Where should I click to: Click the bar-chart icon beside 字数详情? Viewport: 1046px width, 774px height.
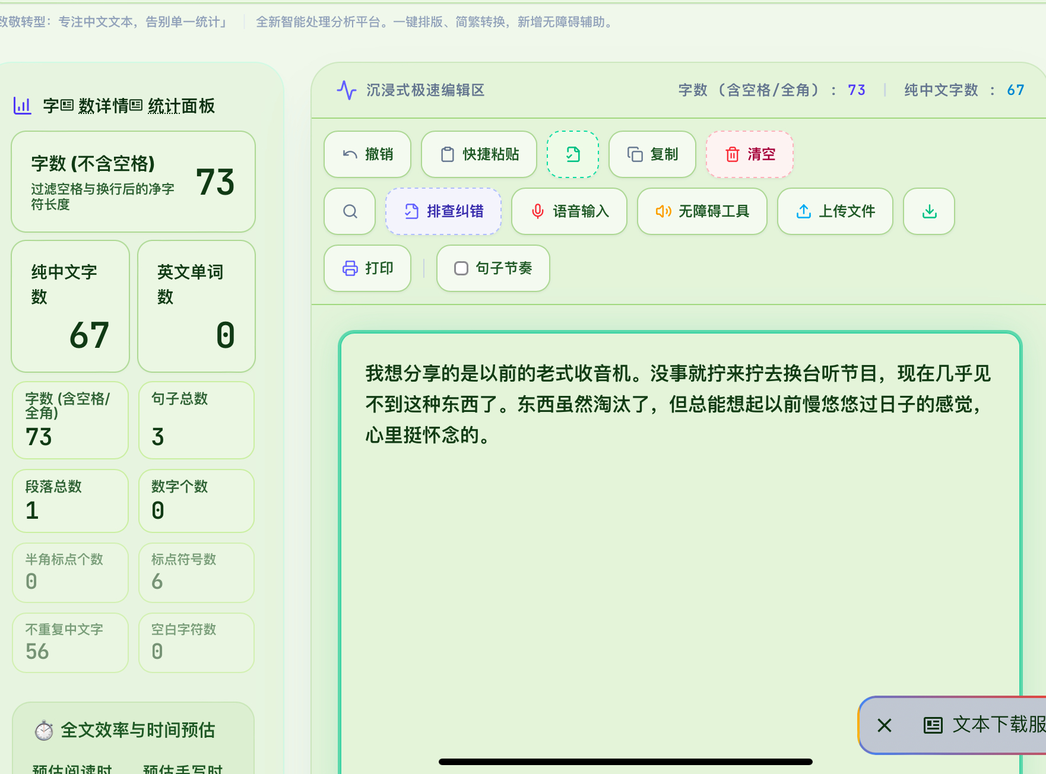coord(22,106)
